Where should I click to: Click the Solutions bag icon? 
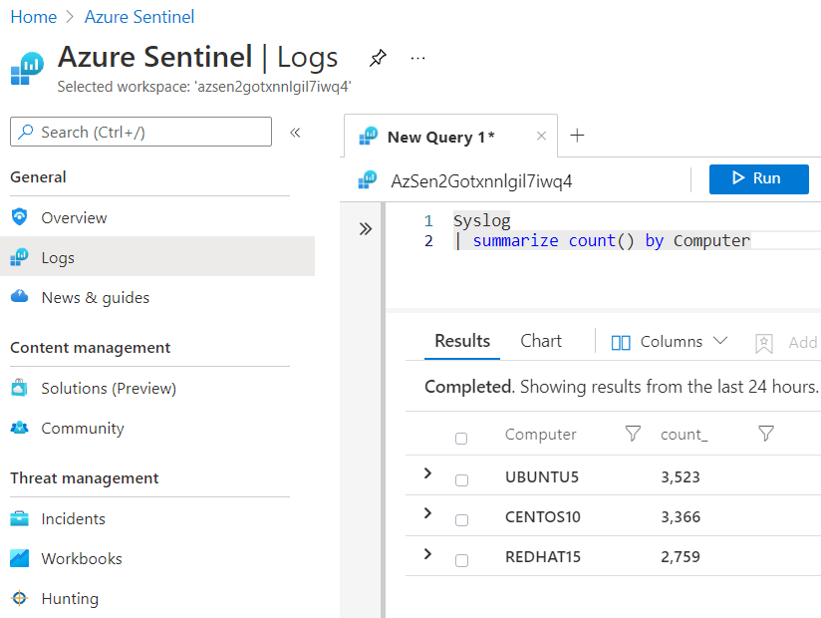click(x=19, y=388)
